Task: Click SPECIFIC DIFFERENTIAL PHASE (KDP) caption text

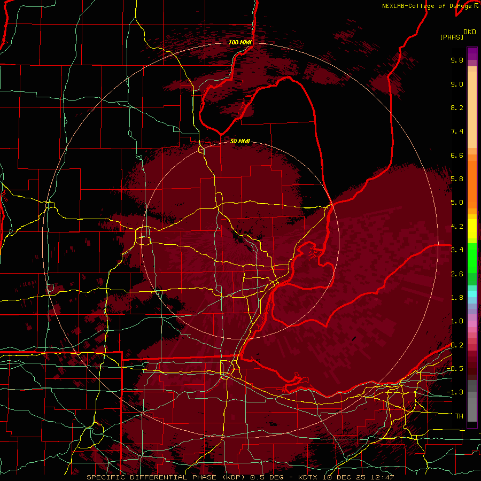Action: [x=166, y=477]
